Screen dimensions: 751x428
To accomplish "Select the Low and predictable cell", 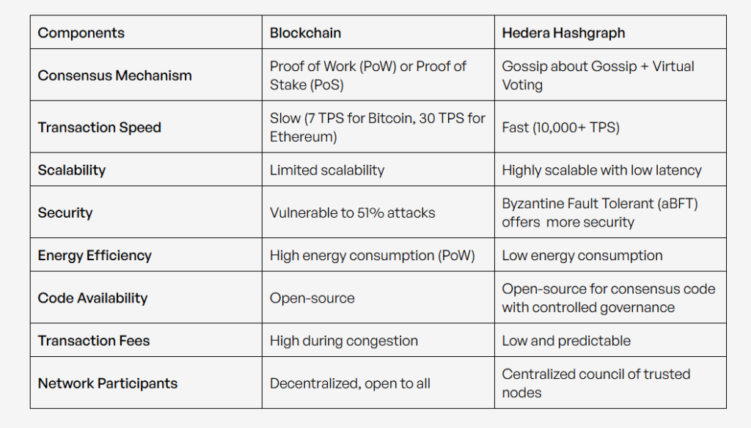I will pos(565,341).
